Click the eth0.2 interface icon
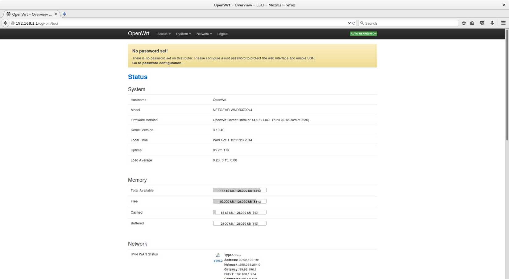509x279 pixels. tap(218, 255)
